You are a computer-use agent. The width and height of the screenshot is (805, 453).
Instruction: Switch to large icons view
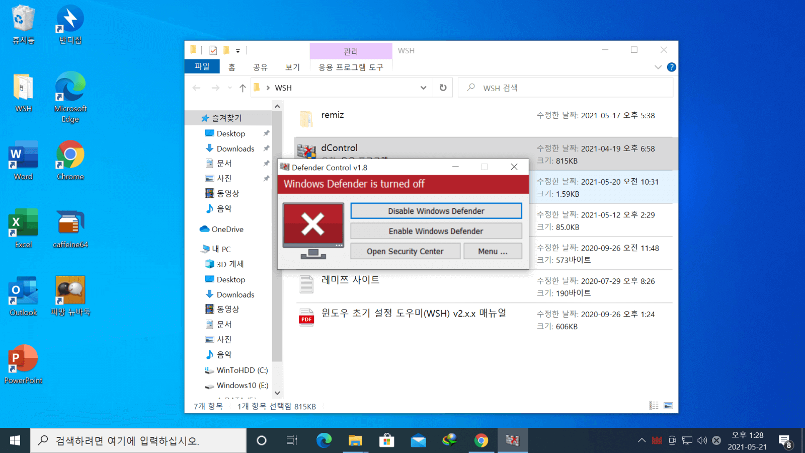coord(668,406)
